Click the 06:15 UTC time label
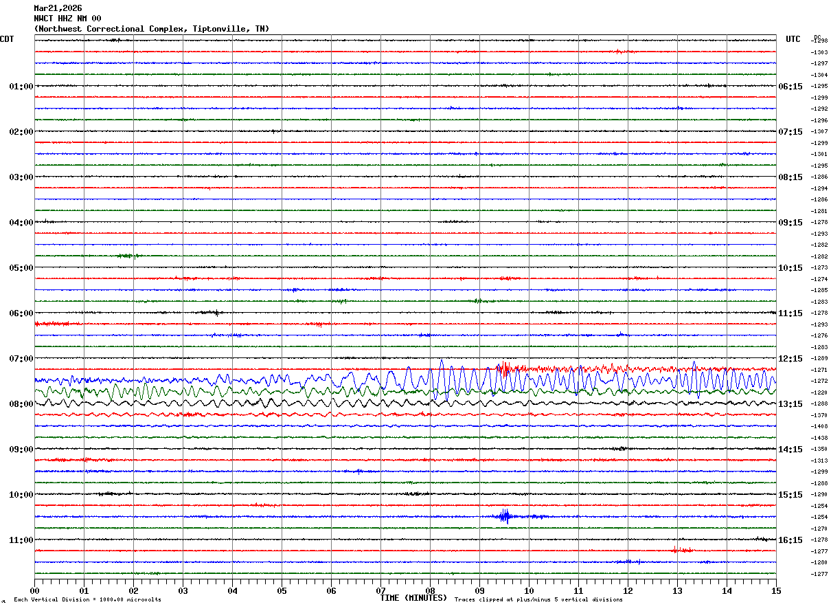Image resolution: width=831 pixels, height=609 pixels. tap(790, 87)
